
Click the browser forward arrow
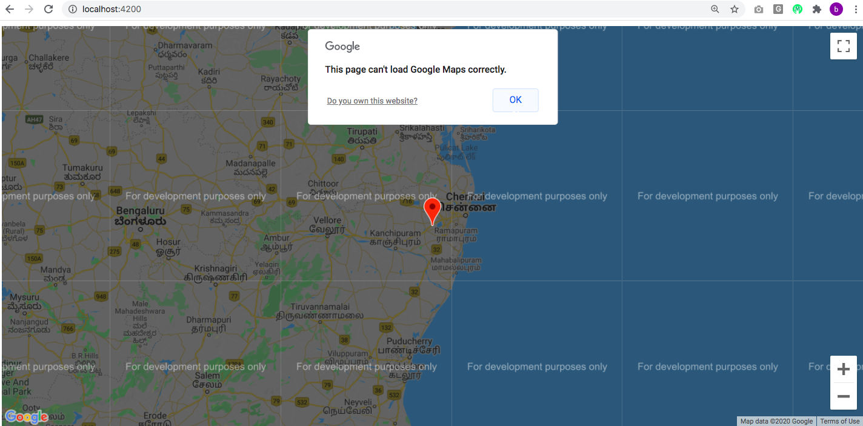click(x=29, y=9)
